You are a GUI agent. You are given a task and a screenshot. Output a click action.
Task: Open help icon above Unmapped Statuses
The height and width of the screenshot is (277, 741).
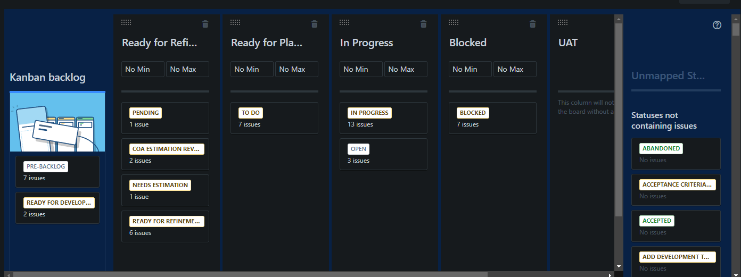pos(717,25)
